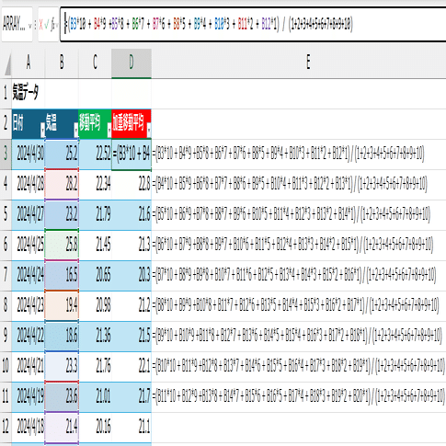Select the temperature cell 23.6
This screenshot has width=446, height=446.
click(x=62, y=396)
